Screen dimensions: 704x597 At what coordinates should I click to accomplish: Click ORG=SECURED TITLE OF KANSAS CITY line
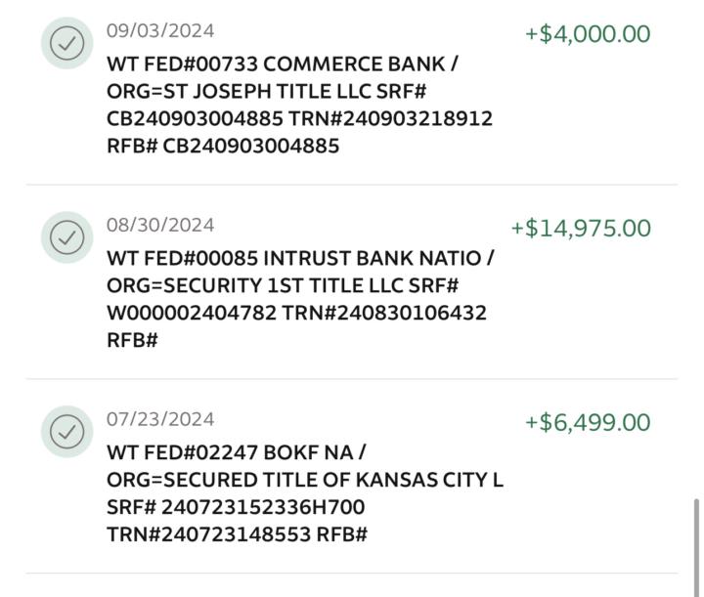tap(305, 480)
